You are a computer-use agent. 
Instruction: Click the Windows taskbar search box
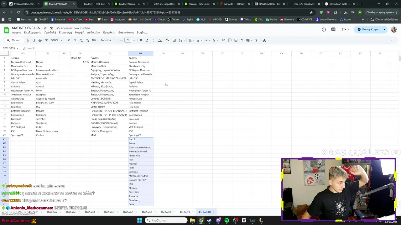(x=166, y=220)
